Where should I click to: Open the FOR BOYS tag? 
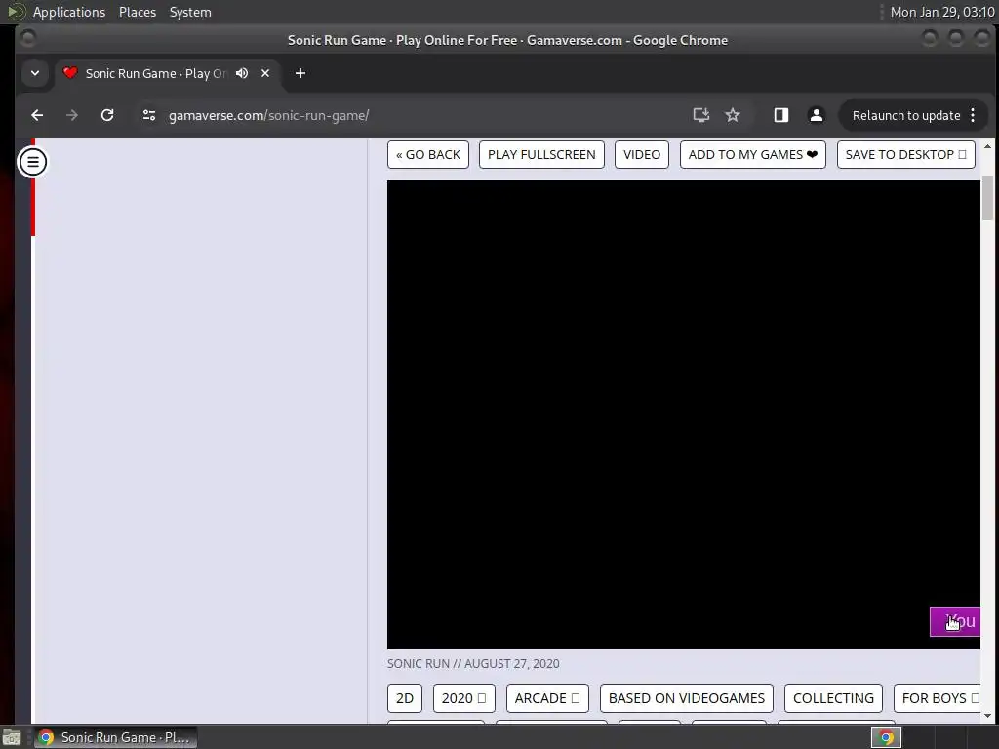[x=938, y=698]
